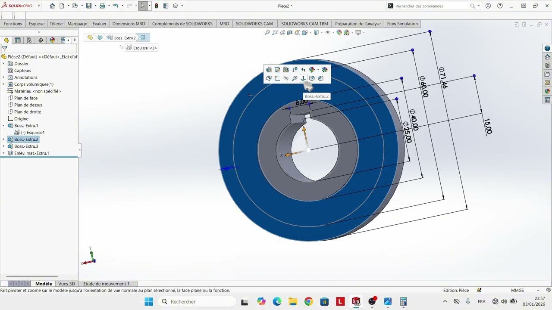Click MMGS unit system in status bar

click(517, 290)
